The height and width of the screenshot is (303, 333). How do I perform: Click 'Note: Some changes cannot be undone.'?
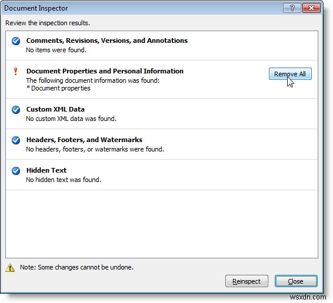77,267
